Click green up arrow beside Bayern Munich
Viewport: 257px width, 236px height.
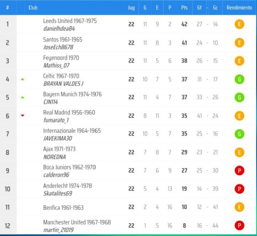(23, 98)
